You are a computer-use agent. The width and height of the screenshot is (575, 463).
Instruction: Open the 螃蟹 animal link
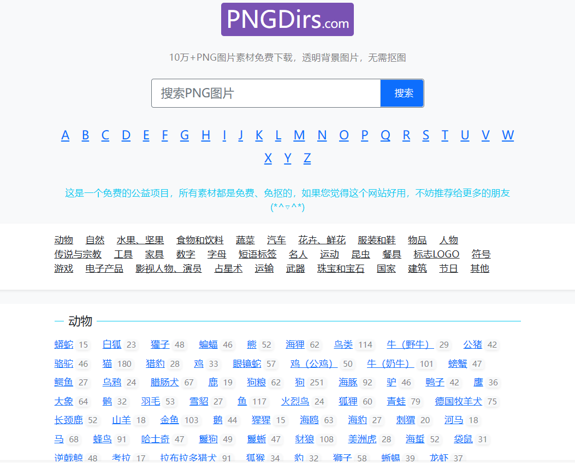458,364
